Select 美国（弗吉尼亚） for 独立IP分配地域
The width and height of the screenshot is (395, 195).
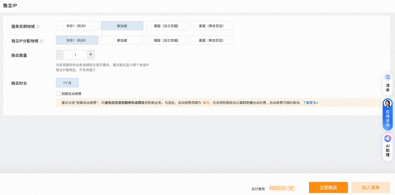pos(212,40)
